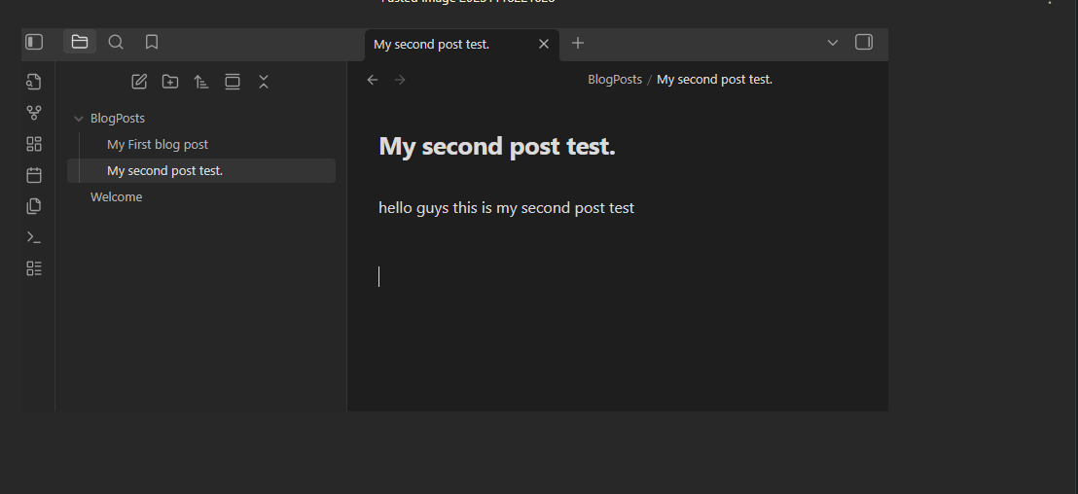Open the 'My First blog post' note

158,145
